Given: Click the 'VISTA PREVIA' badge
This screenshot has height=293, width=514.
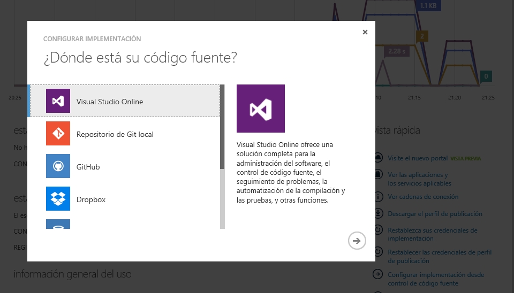Looking at the screenshot, I should 465,158.
